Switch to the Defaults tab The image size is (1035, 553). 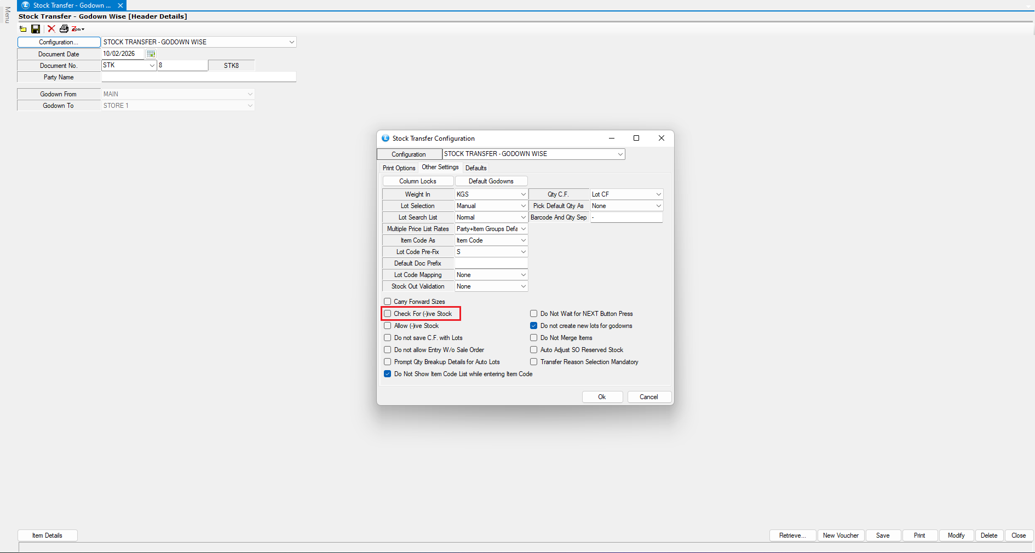[x=476, y=168]
